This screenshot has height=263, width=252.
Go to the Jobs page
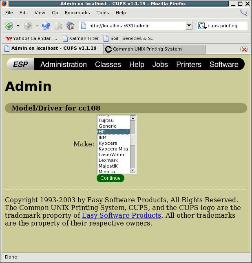click(160, 64)
